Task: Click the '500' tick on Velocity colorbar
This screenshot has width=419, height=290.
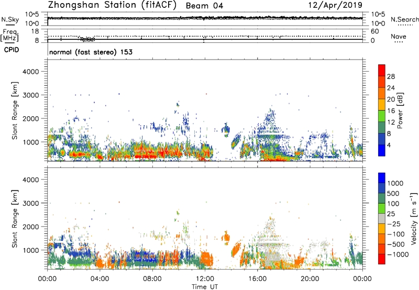Action: click(x=393, y=194)
